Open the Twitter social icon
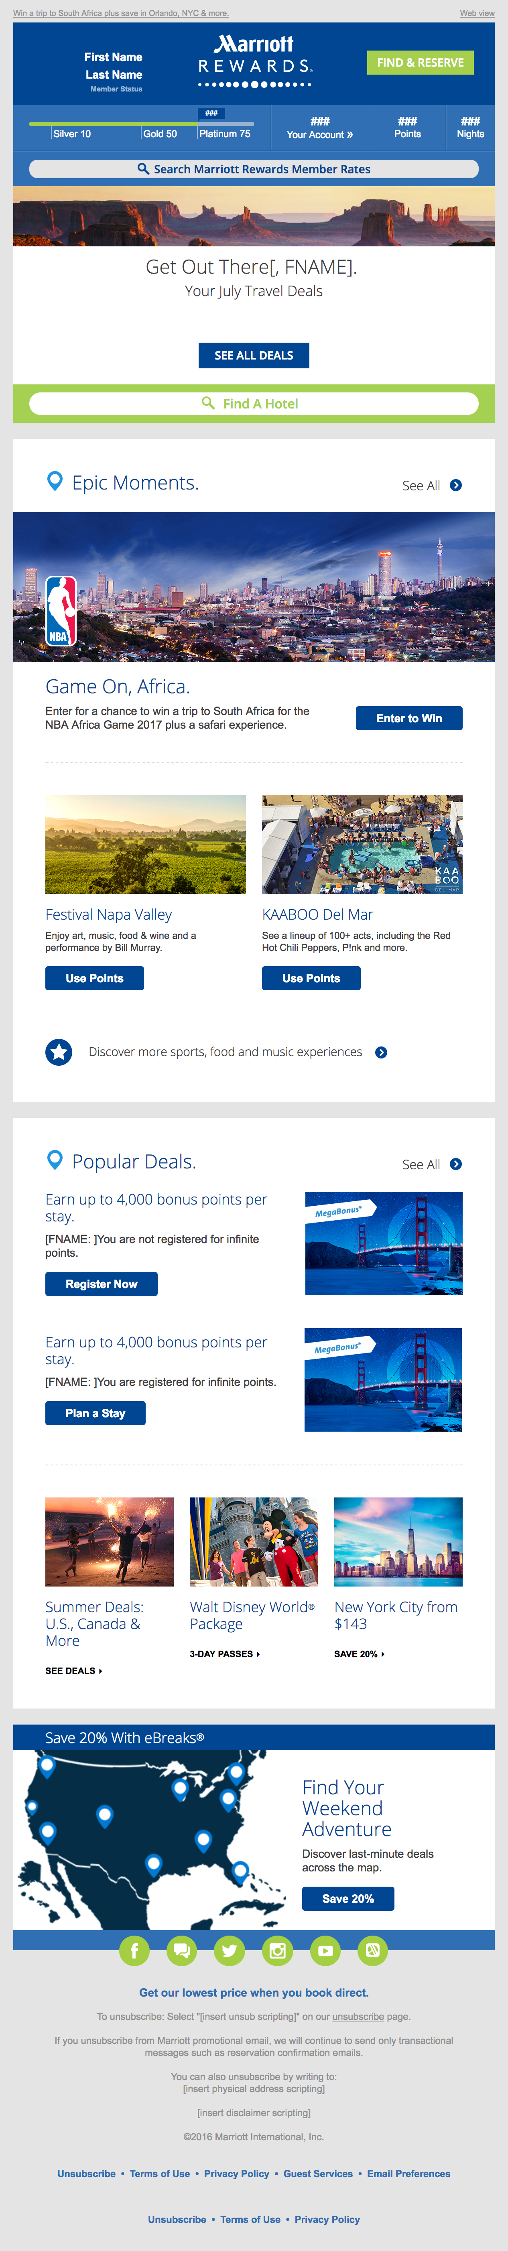This screenshot has height=2251, width=508. pos(229,1950)
